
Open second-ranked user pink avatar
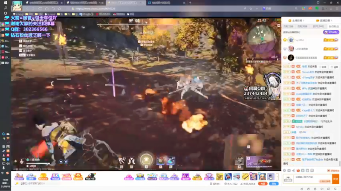(x=291, y=49)
